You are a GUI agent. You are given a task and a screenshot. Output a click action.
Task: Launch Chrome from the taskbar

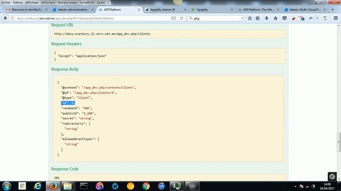[x=146, y=186]
